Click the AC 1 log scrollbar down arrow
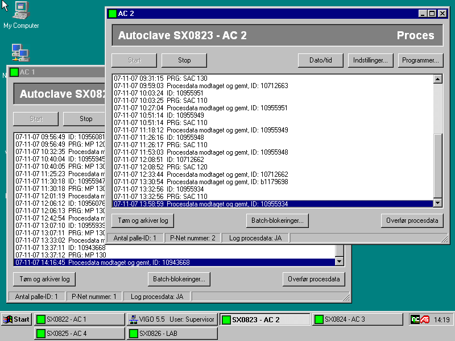This screenshot has width=455, height=341. click(x=340, y=261)
